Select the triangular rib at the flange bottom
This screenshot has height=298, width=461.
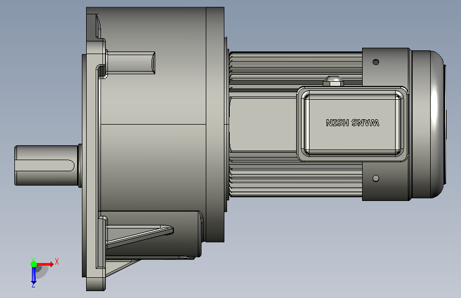point(139,236)
